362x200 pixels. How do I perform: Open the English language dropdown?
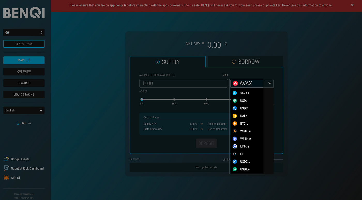24,110
